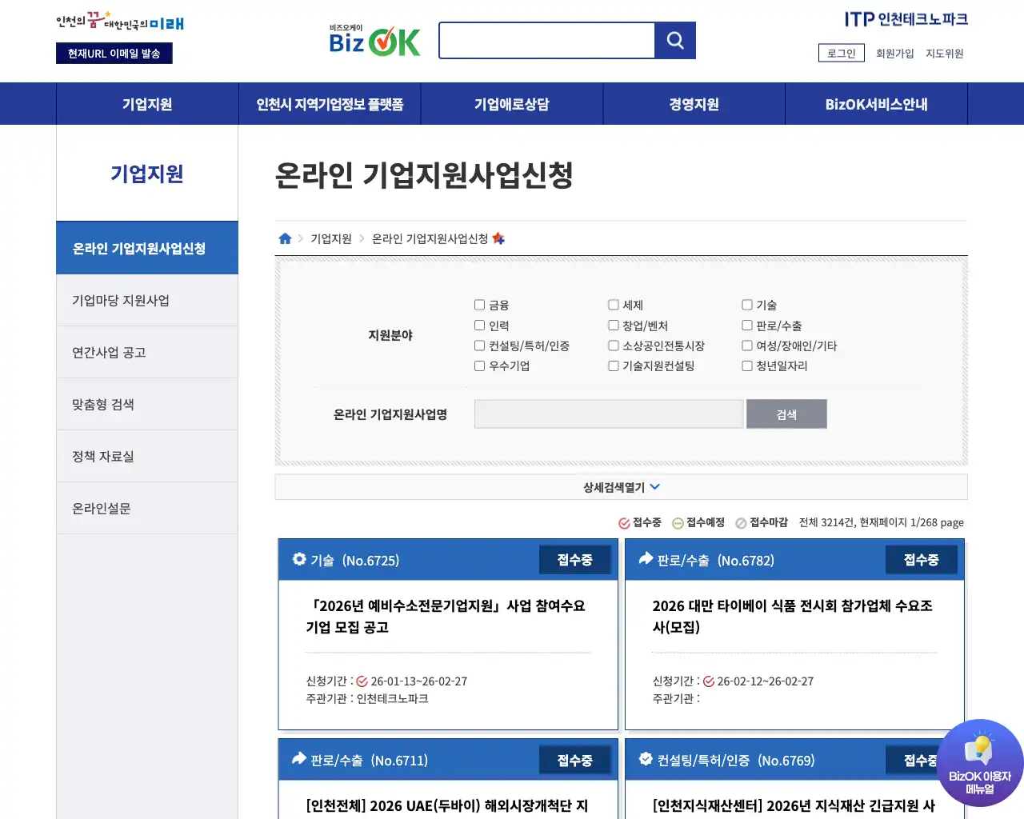Screen dimensions: 1024x819
Task: Enable the 창업/벤처 checkbox
Action: pos(613,326)
